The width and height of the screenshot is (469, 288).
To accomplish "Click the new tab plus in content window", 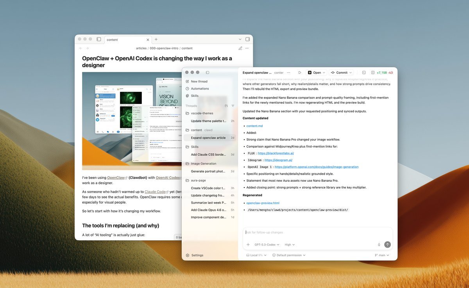I will (156, 39).
